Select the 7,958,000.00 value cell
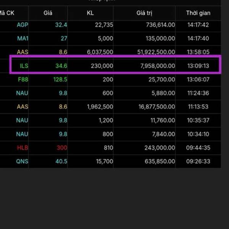 [x=157, y=66]
